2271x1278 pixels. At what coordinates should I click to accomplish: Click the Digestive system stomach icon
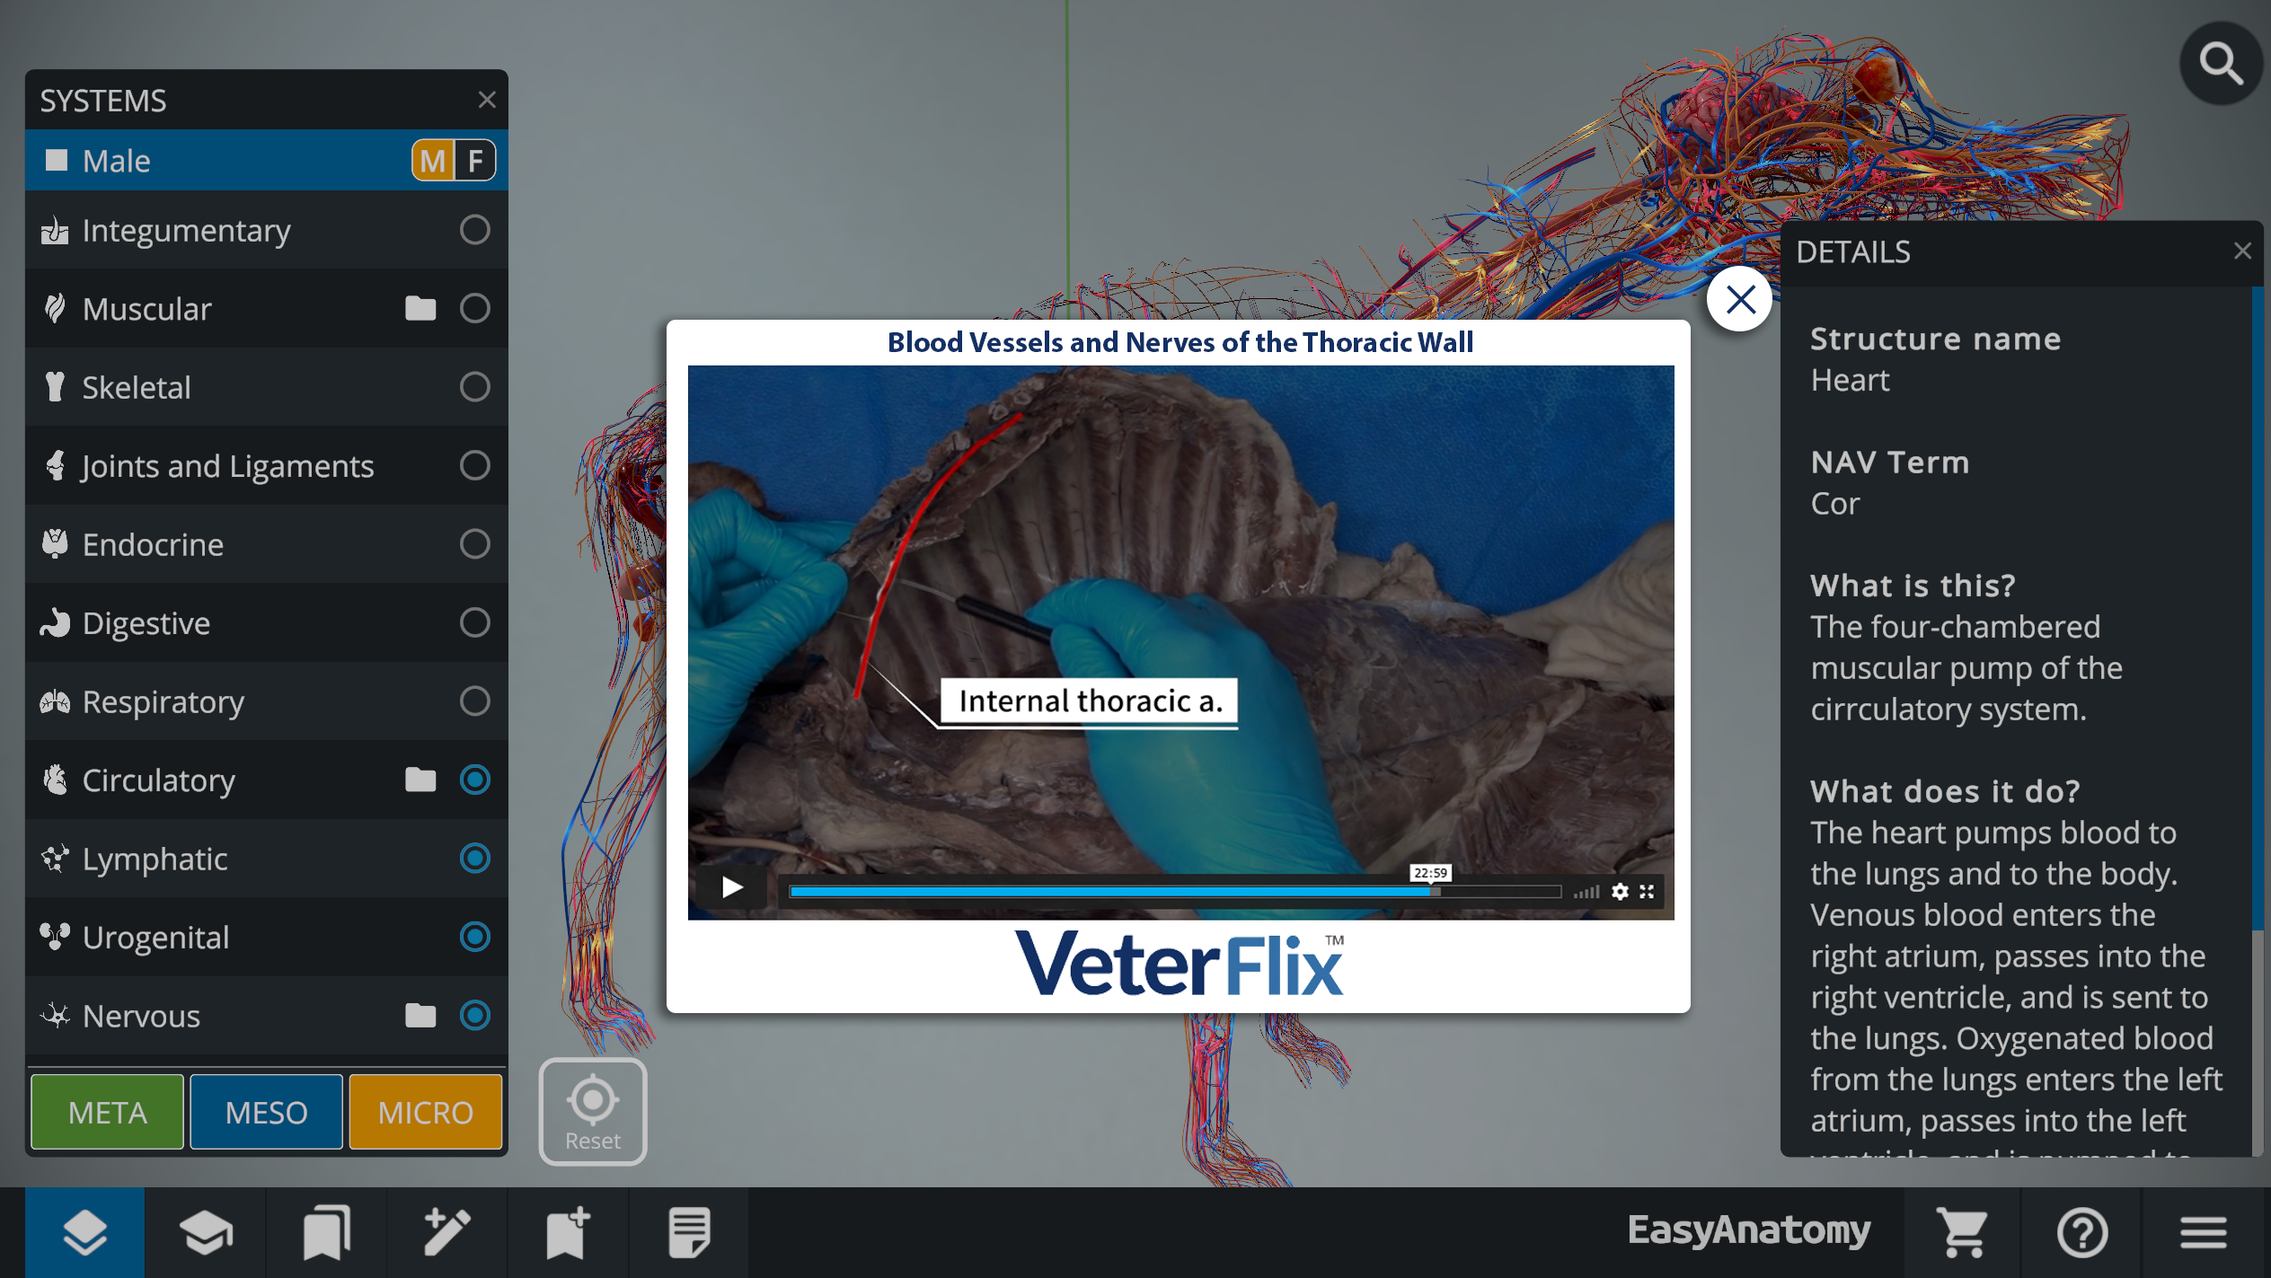tap(55, 622)
